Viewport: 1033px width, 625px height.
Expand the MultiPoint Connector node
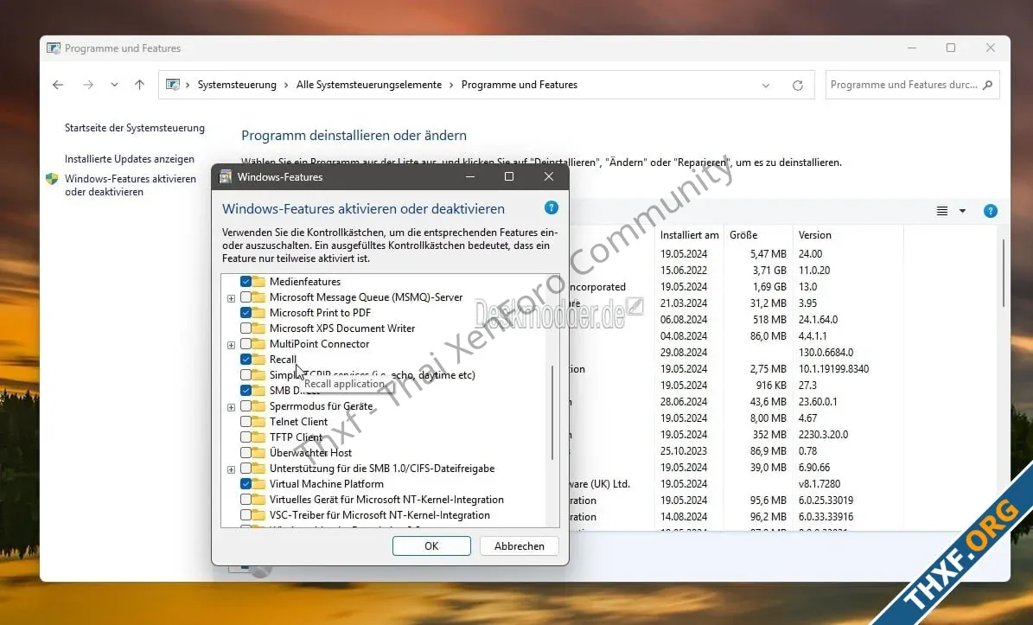(x=232, y=345)
